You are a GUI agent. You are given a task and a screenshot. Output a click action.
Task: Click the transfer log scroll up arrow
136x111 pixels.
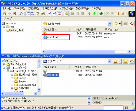89,99
